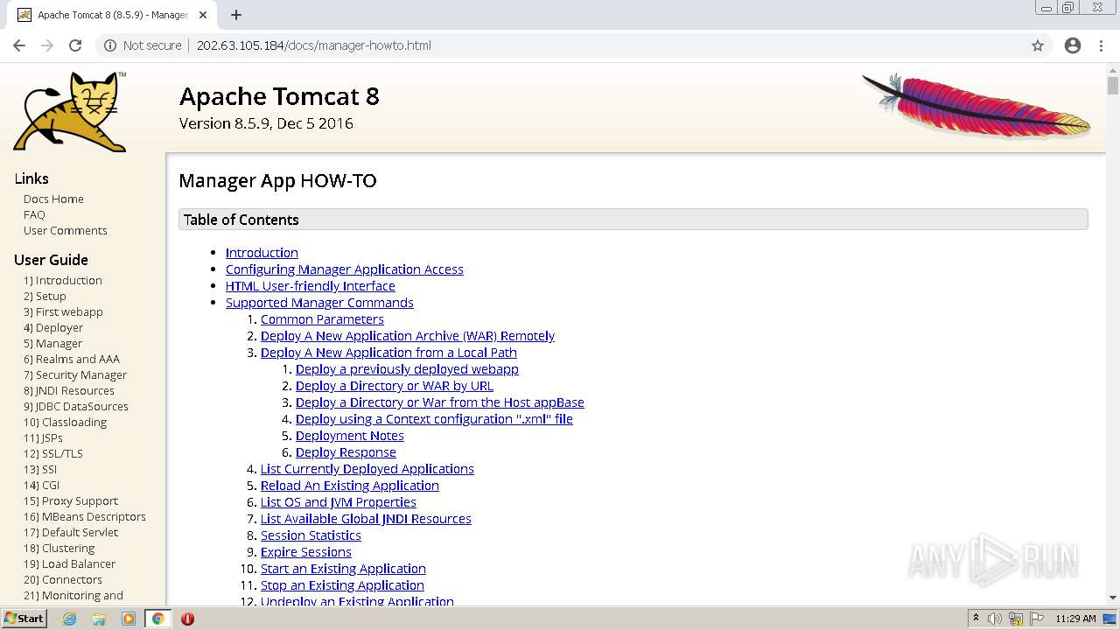Image resolution: width=1120 pixels, height=630 pixels.
Task: Jump to Deploy A New Application Archive (WAR) Remotely
Action: [408, 336]
